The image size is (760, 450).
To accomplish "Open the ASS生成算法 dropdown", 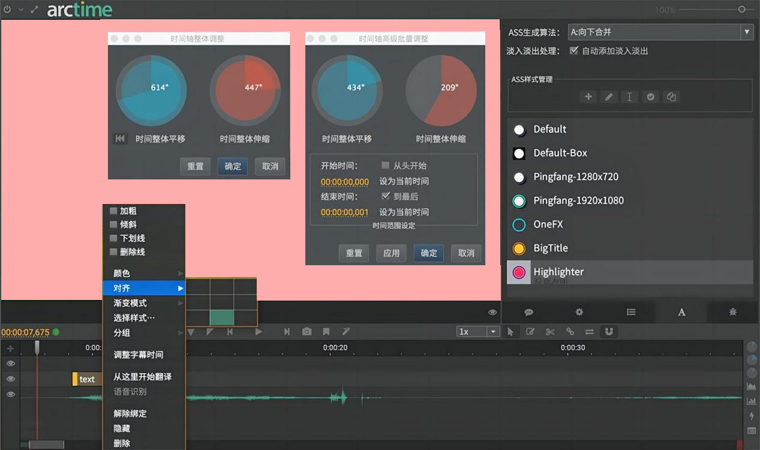I will [660, 32].
